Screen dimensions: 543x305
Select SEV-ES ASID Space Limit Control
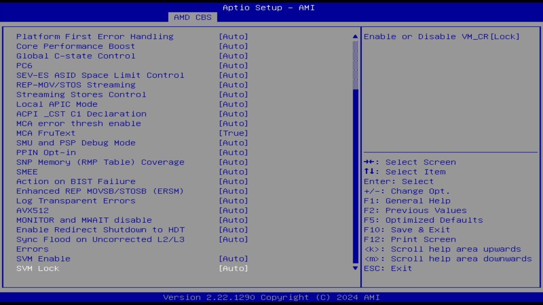point(101,75)
